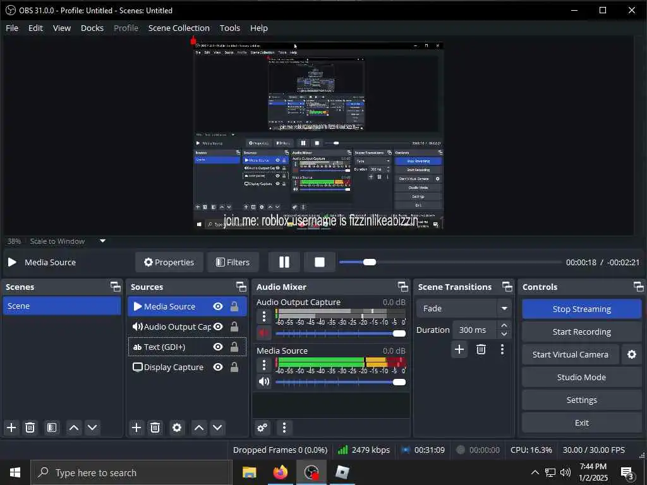Remove selected source with trash icon
Screen dimensions: 647x485
coord(155,428)
